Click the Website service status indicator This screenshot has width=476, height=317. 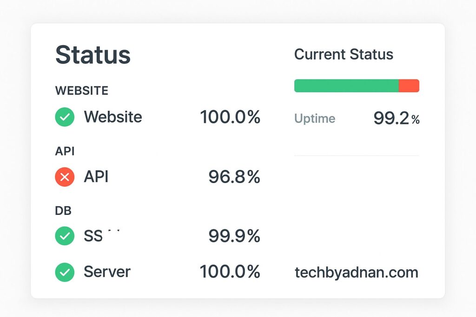click(x=64, y=117)
